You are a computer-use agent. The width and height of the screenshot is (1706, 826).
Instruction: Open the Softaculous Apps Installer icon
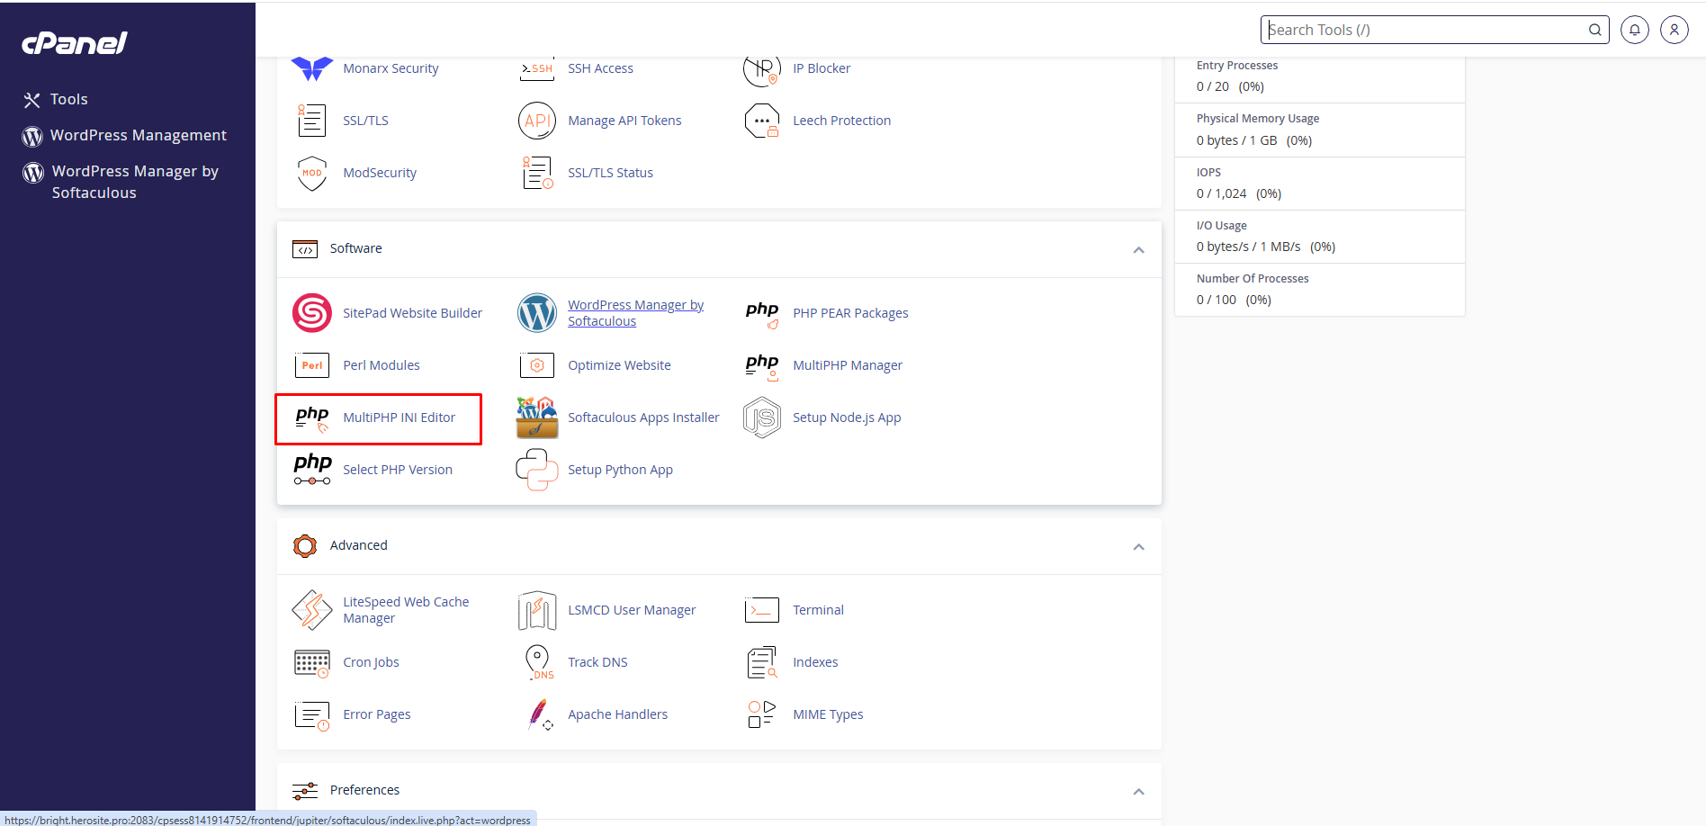[x=536, y=417]
